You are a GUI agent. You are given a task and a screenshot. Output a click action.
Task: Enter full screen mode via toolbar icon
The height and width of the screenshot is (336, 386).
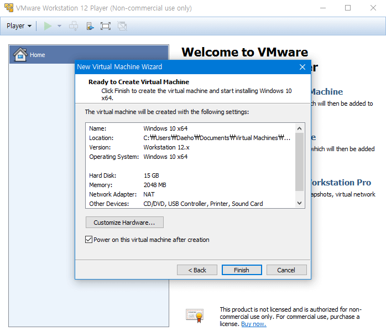[x=106, y=26]
